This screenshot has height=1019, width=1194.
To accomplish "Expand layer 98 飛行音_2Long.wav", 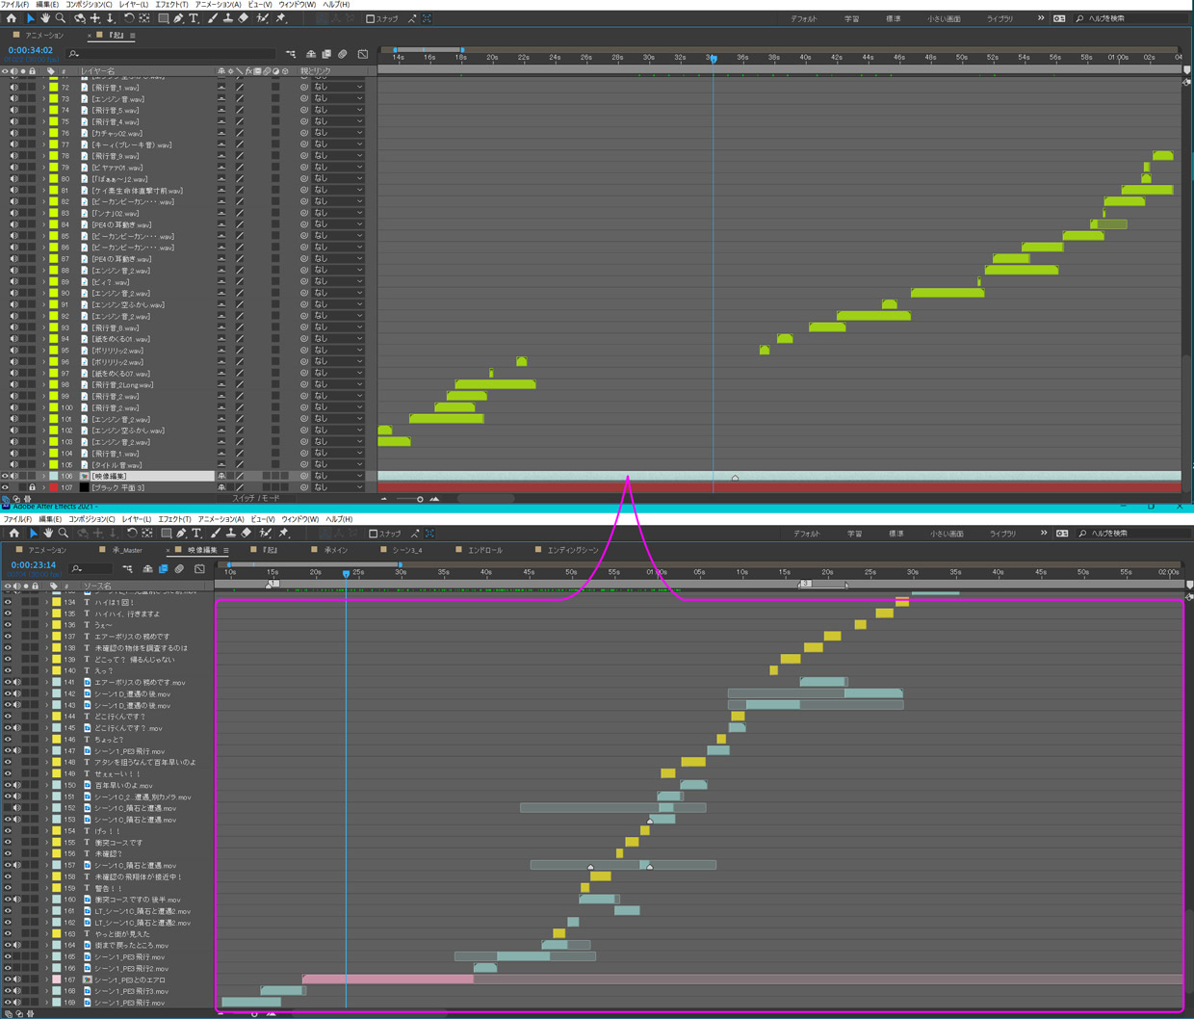I will [43, 385].
